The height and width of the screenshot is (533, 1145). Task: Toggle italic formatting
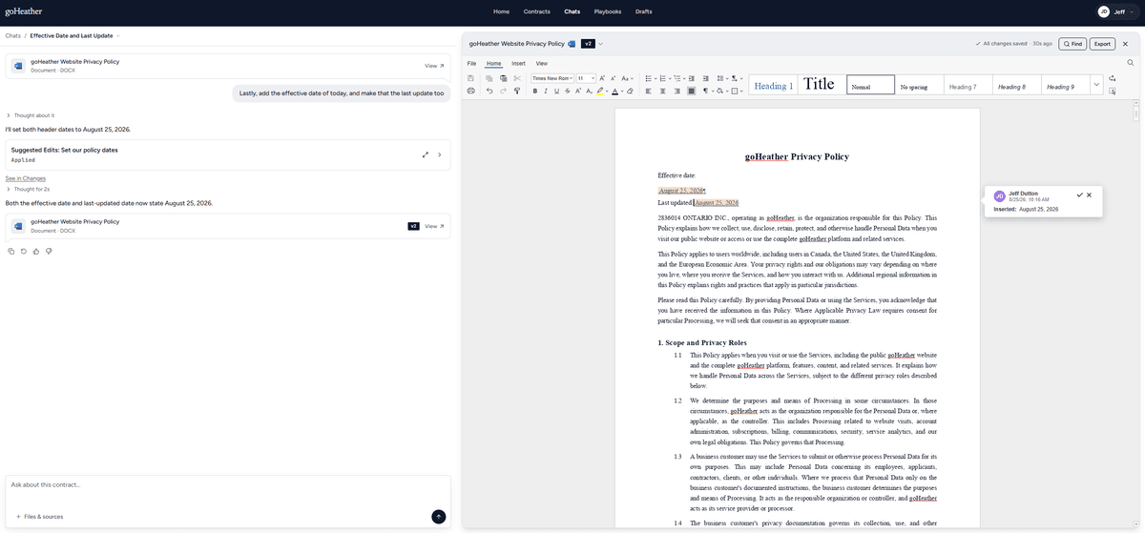[x=546, y=91]
